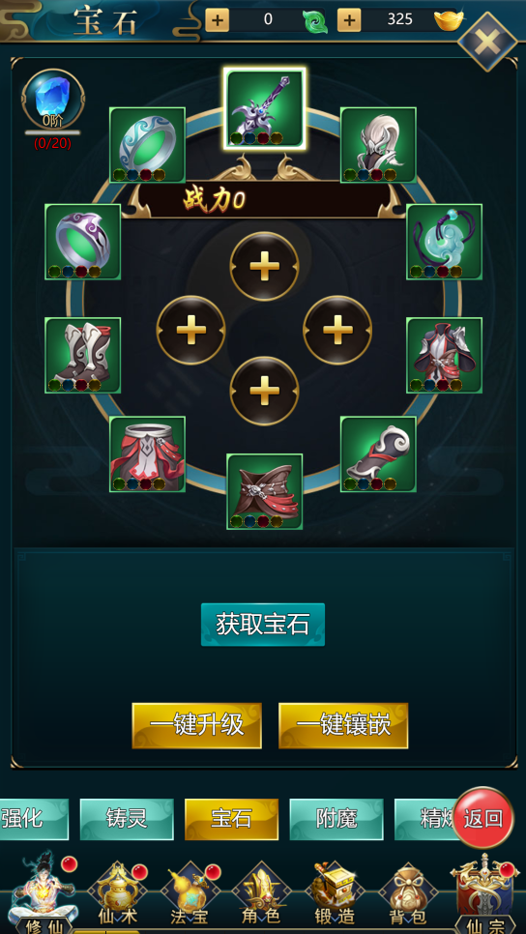526x934 pixels.
Task: Select the boots equipment slot
Action: (x=83, y=355)
